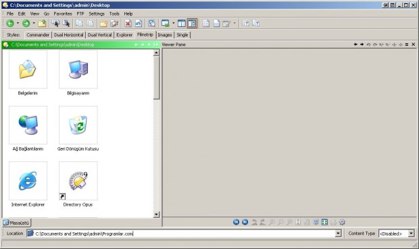This screenshot has width=419, height=249.
Task: Click the slideshow screen icon in viewer toolbar
Action: pyautogui.click(x=316, y=222)
